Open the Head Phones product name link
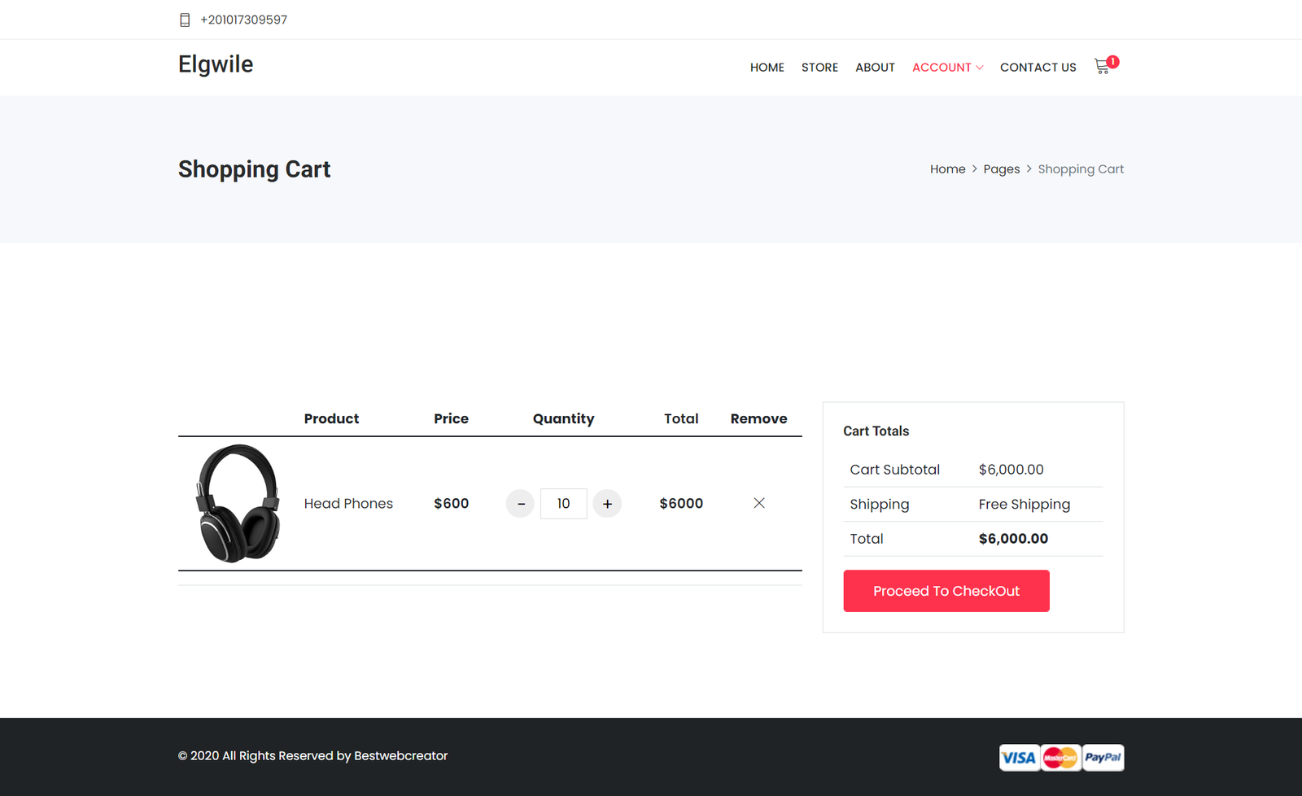 (x=348, y=504)
